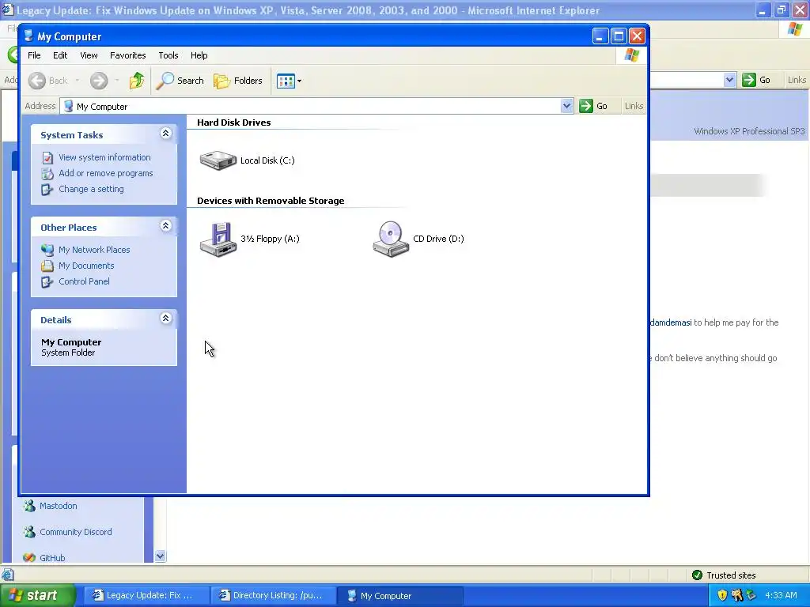Click the Search magnifier toolbar button
810x607 pixels.
click(x=180, y=81)
